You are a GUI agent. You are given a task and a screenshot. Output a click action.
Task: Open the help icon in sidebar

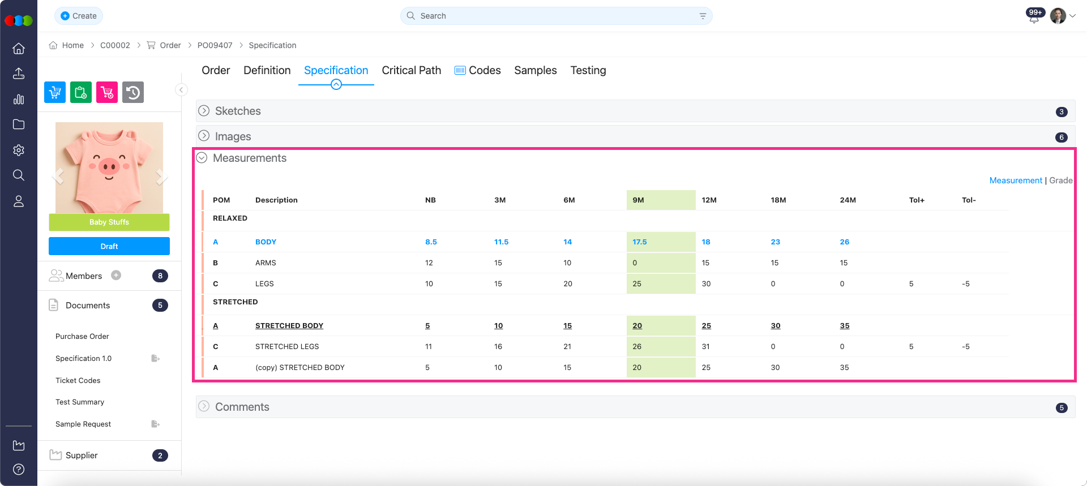(19, 469)
